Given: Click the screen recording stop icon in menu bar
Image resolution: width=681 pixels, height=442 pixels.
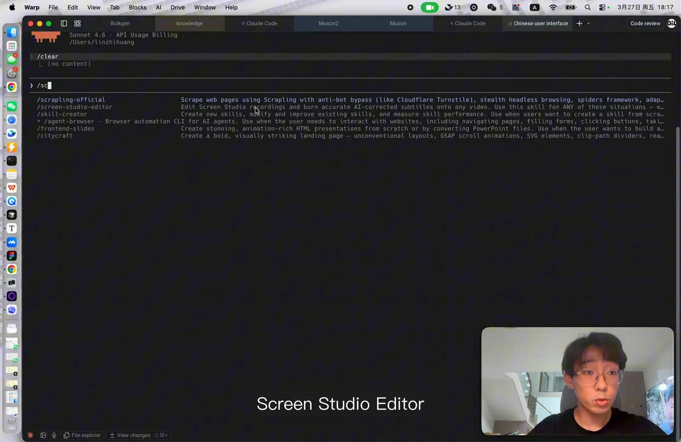Looking at the screenshot, I should (410, 7).
